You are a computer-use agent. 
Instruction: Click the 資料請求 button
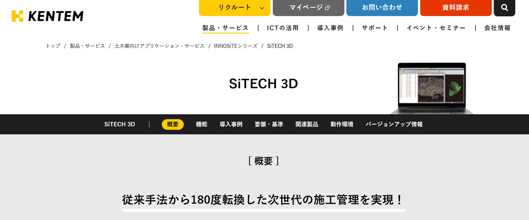(456, 8)
